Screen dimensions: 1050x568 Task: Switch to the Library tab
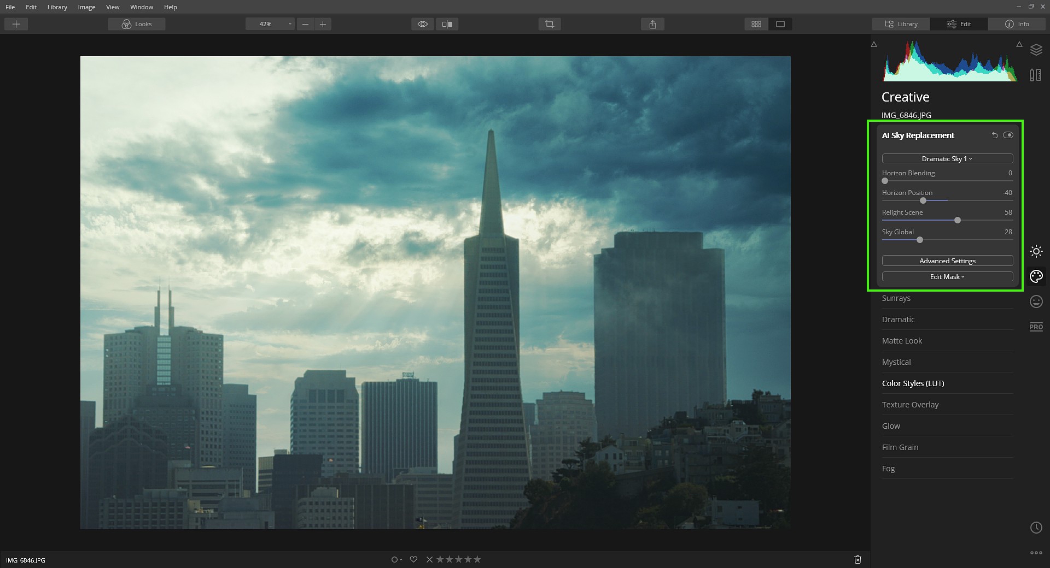[901, 24]
